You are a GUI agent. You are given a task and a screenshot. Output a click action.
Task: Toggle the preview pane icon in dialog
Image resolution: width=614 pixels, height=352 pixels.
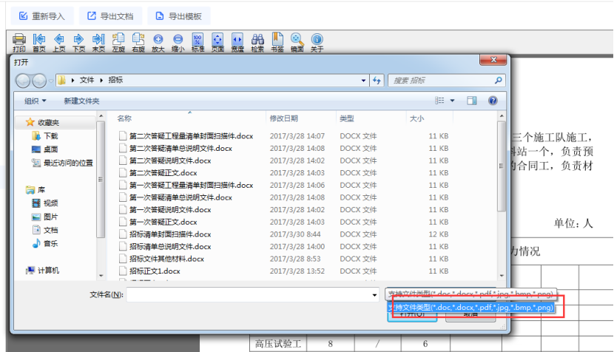tap(473, 101)
